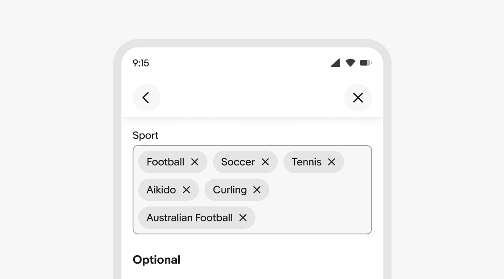
Task: Select the Tennis chip label
Action: tap(306, 162)
